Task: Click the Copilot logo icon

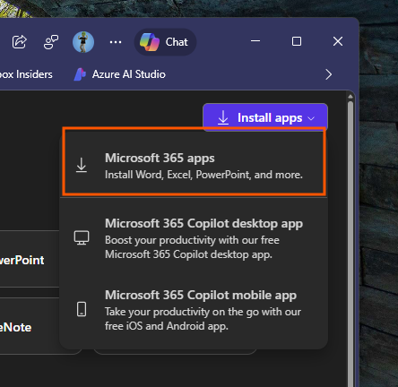Action: tap(150, 42)
